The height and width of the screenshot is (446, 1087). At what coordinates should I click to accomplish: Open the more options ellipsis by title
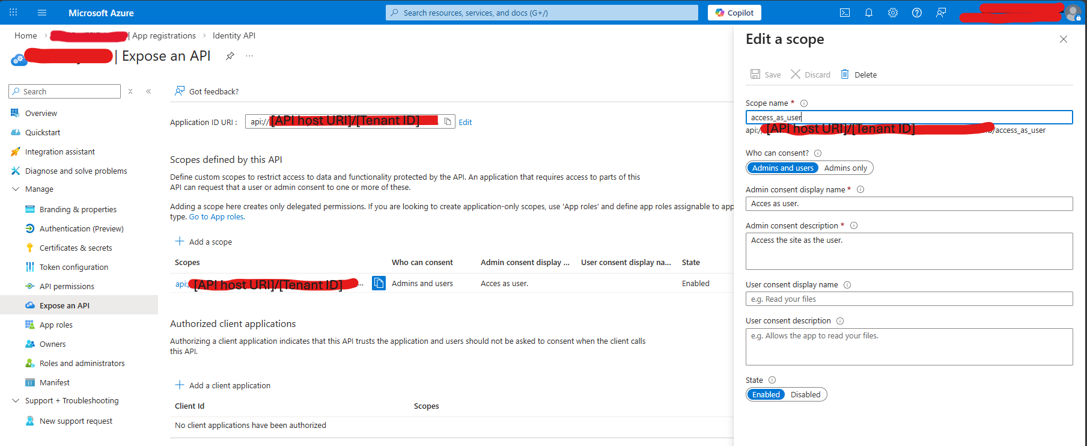coord(249,56)
